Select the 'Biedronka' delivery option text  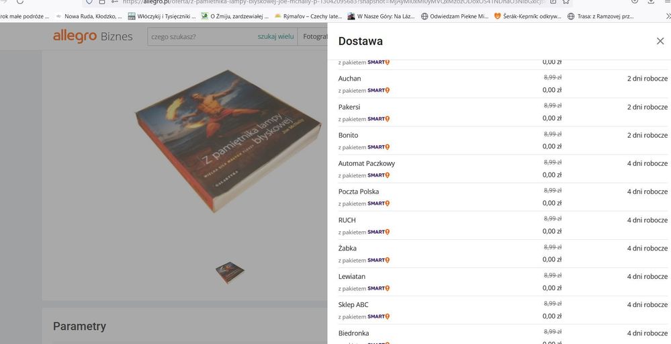point(353,333)
